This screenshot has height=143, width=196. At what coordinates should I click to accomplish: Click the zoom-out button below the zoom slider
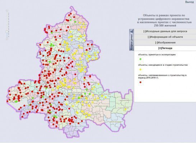[7, 39]
